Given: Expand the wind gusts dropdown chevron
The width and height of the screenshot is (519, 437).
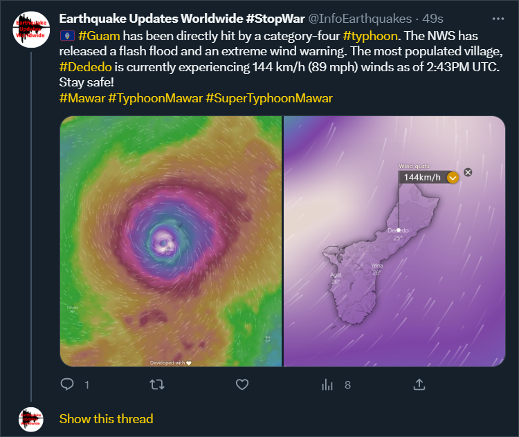Looking at the screenshot, I should tap(453, 178).
